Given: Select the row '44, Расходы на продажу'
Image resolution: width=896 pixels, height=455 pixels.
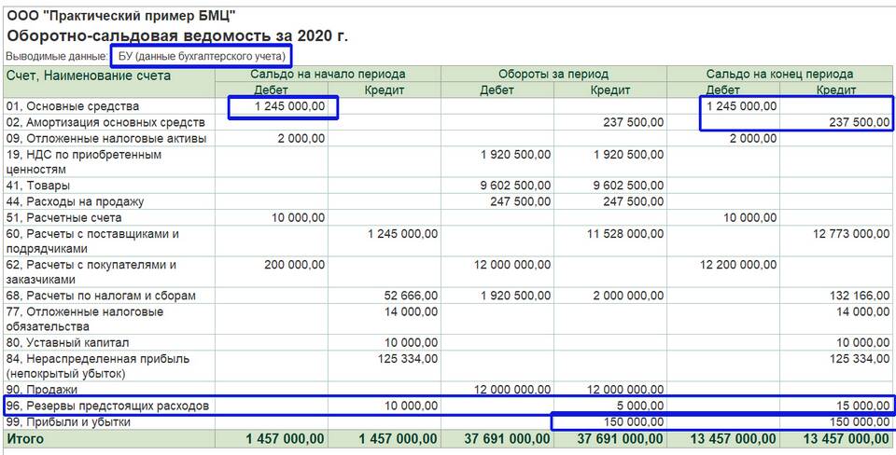Looking at the screenshot, I should (x=449, y=201).
